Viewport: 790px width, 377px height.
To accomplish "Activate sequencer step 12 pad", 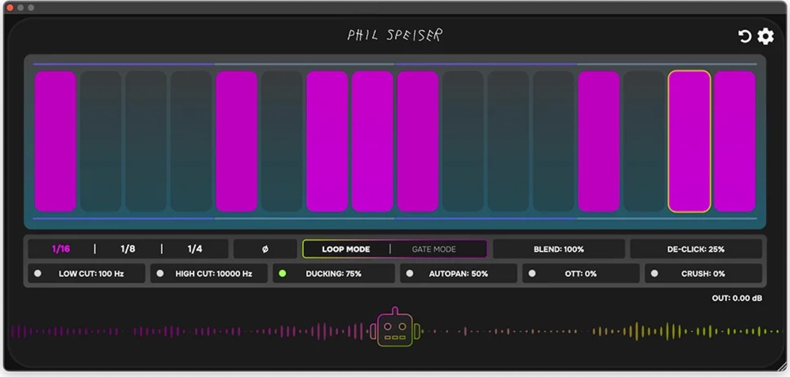I will (554, 141).
